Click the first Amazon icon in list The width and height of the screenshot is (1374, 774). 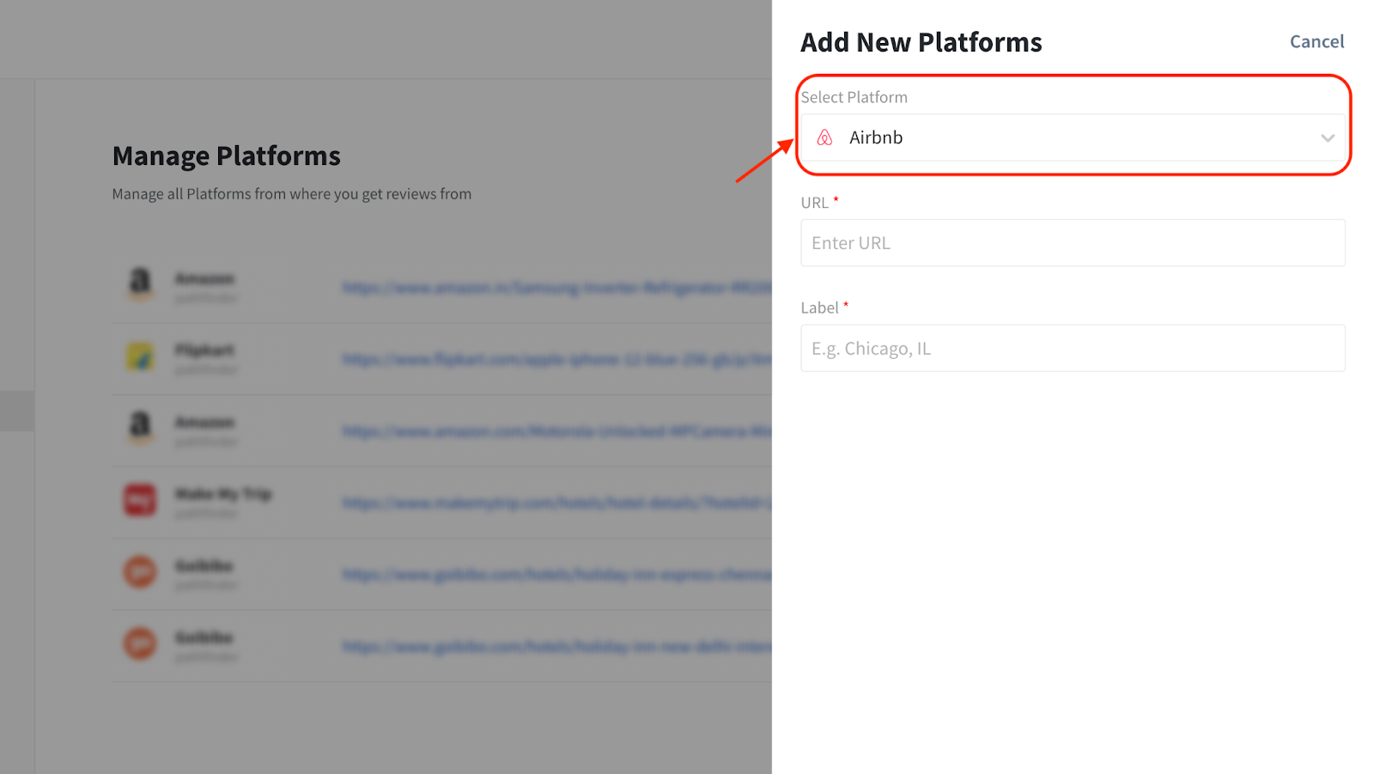[x=140, y=283]
